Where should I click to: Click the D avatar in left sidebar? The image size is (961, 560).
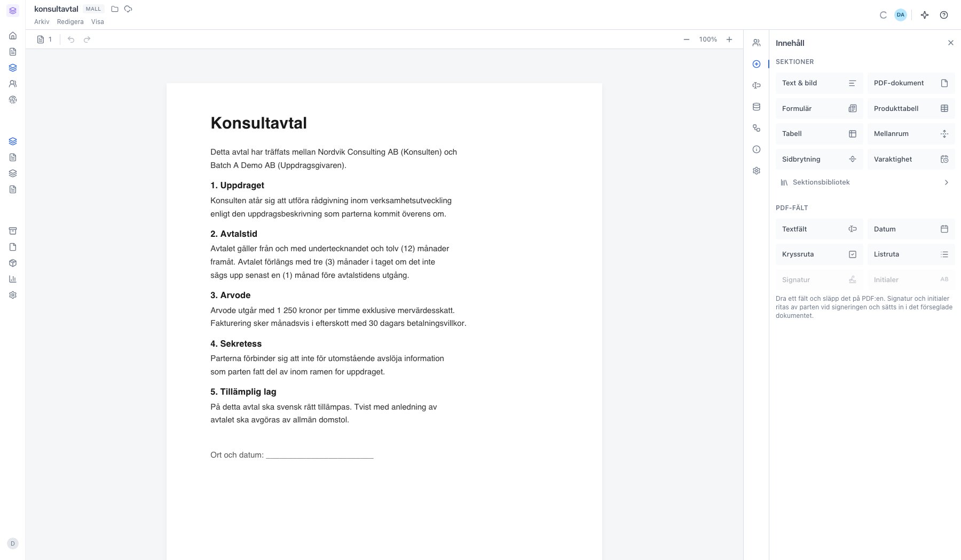click(x=13, y=543)
